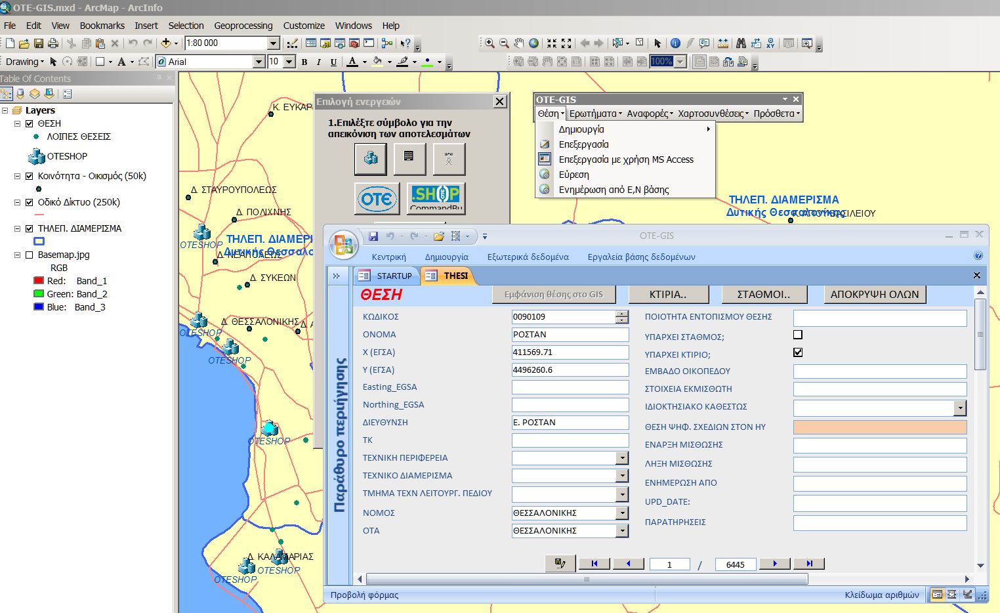
Task: Open the Ερωτήματα menu in OTE-GIS toolbar
Action: pyautogui.click(x=596, y=114)
